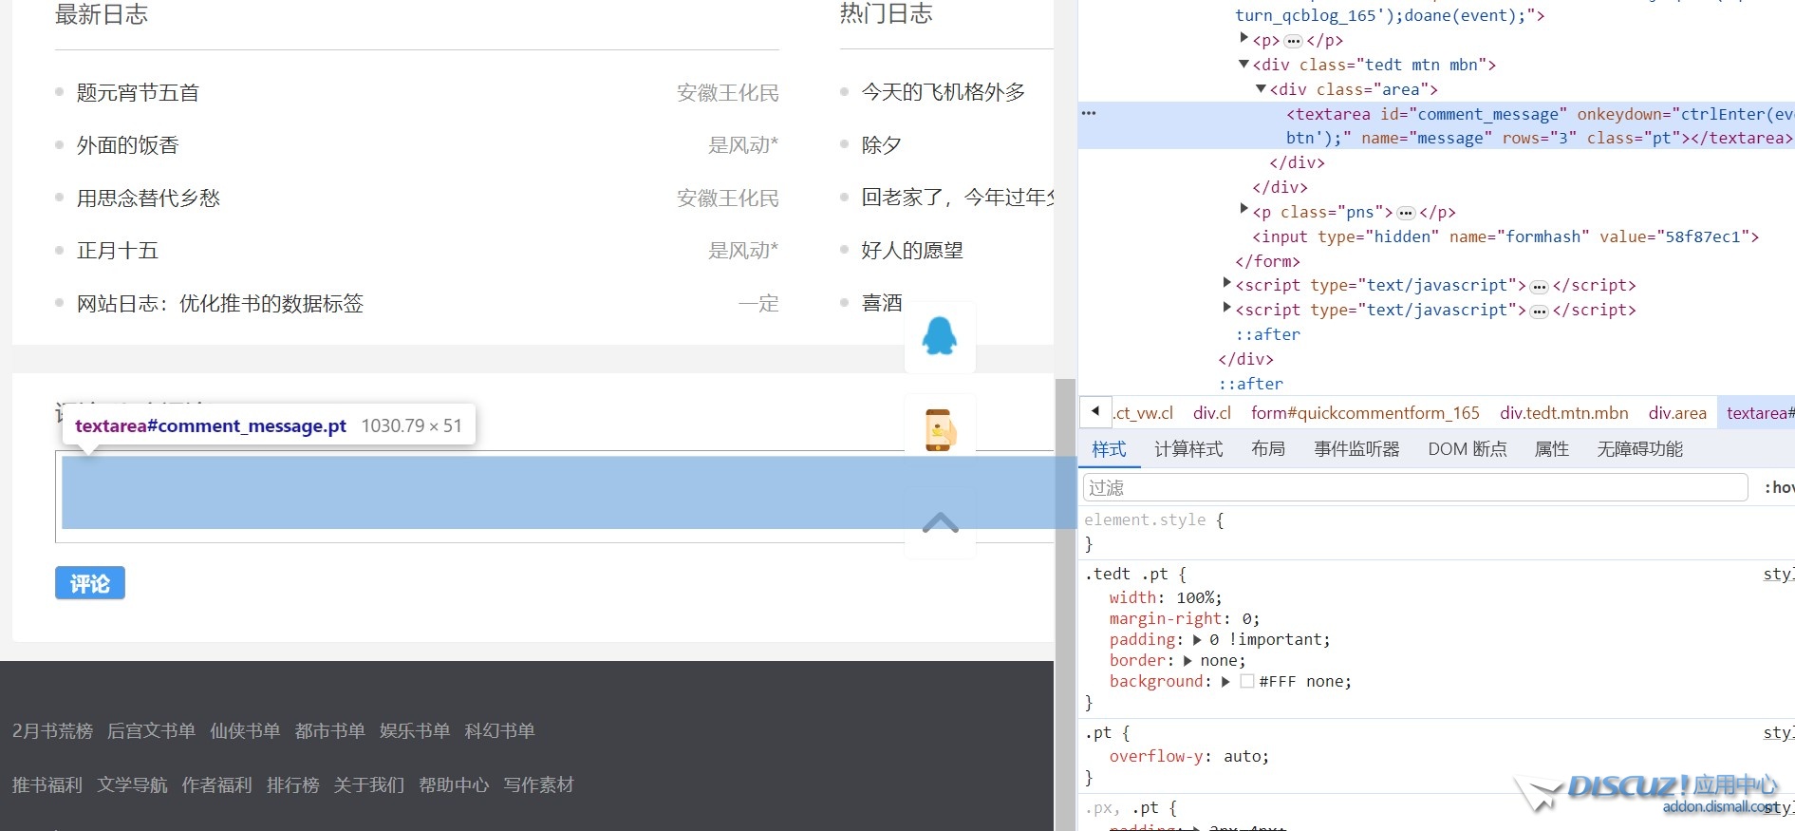Open hot log 今天的飞机格外多

click(944, 92)
